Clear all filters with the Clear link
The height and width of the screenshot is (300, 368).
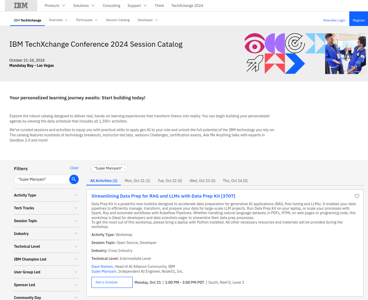coord(74,168)
